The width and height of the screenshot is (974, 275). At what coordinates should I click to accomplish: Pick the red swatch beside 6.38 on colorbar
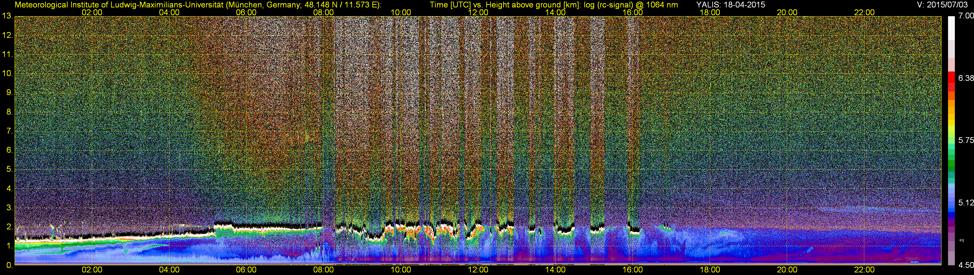pos(952,78)
